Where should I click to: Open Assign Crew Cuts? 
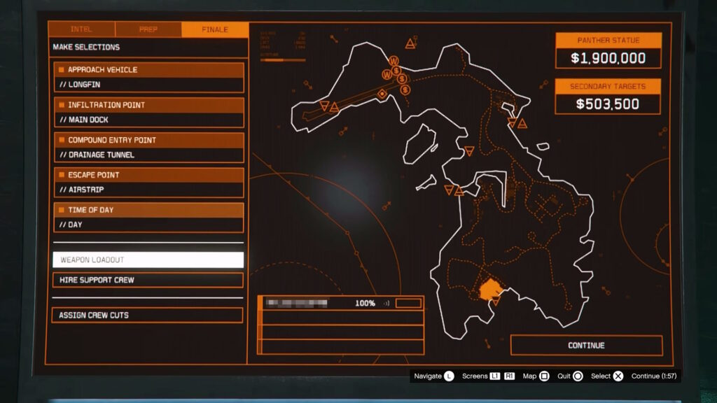[x=147, y=316]
